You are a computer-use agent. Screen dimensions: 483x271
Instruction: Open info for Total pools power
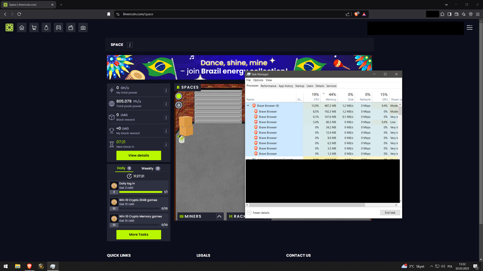165,104
